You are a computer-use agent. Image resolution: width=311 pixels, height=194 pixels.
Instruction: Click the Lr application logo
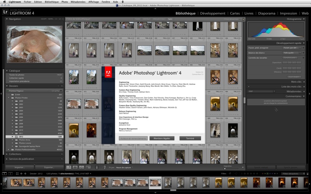pyautogui.click(x=5, y=12)
